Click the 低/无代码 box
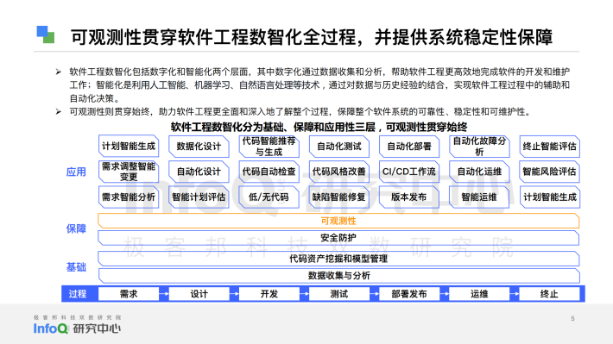The height and width of the screenshot is (344, 613). [x=269, y=197]
